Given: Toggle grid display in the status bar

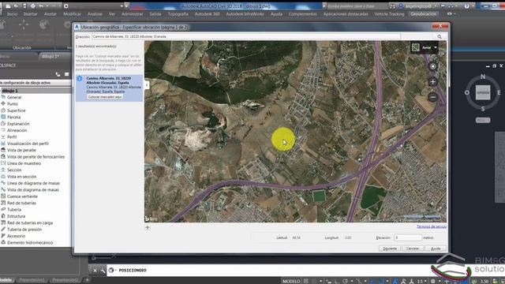Looking at the screenshot, I should click(x=306, y=281).
